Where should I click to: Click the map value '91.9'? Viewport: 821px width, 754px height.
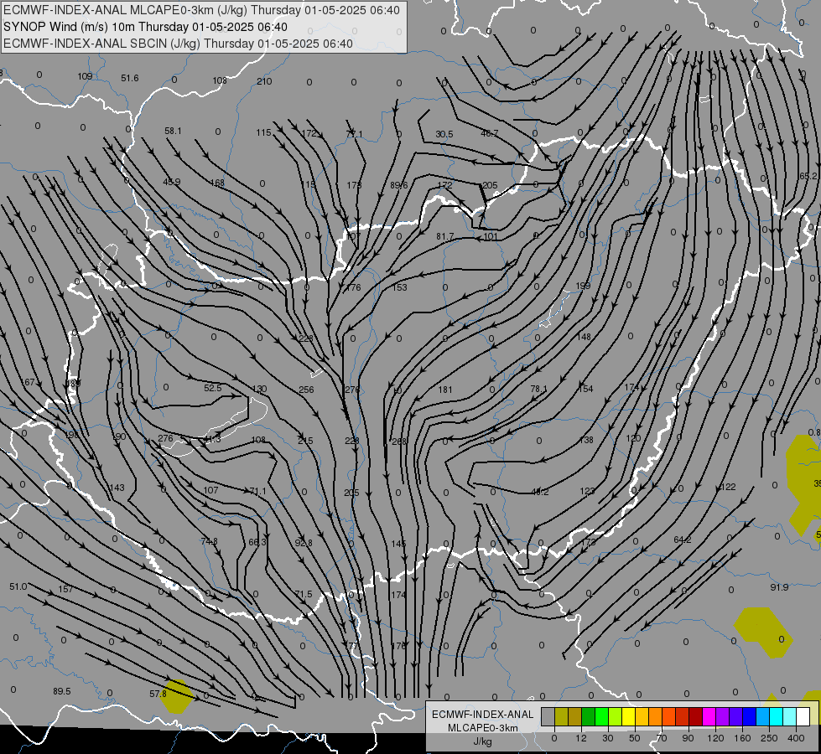(779, 587)
